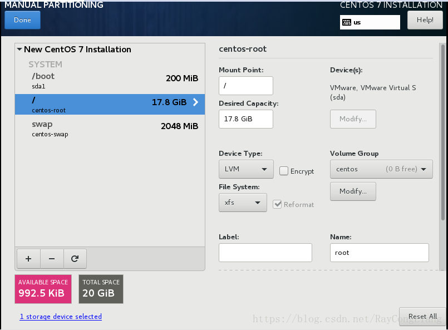Image resolution: width=448 pixels, height=330 pixels.
Task: Click the reload storage configuration icon
Action: coord(75,259)
